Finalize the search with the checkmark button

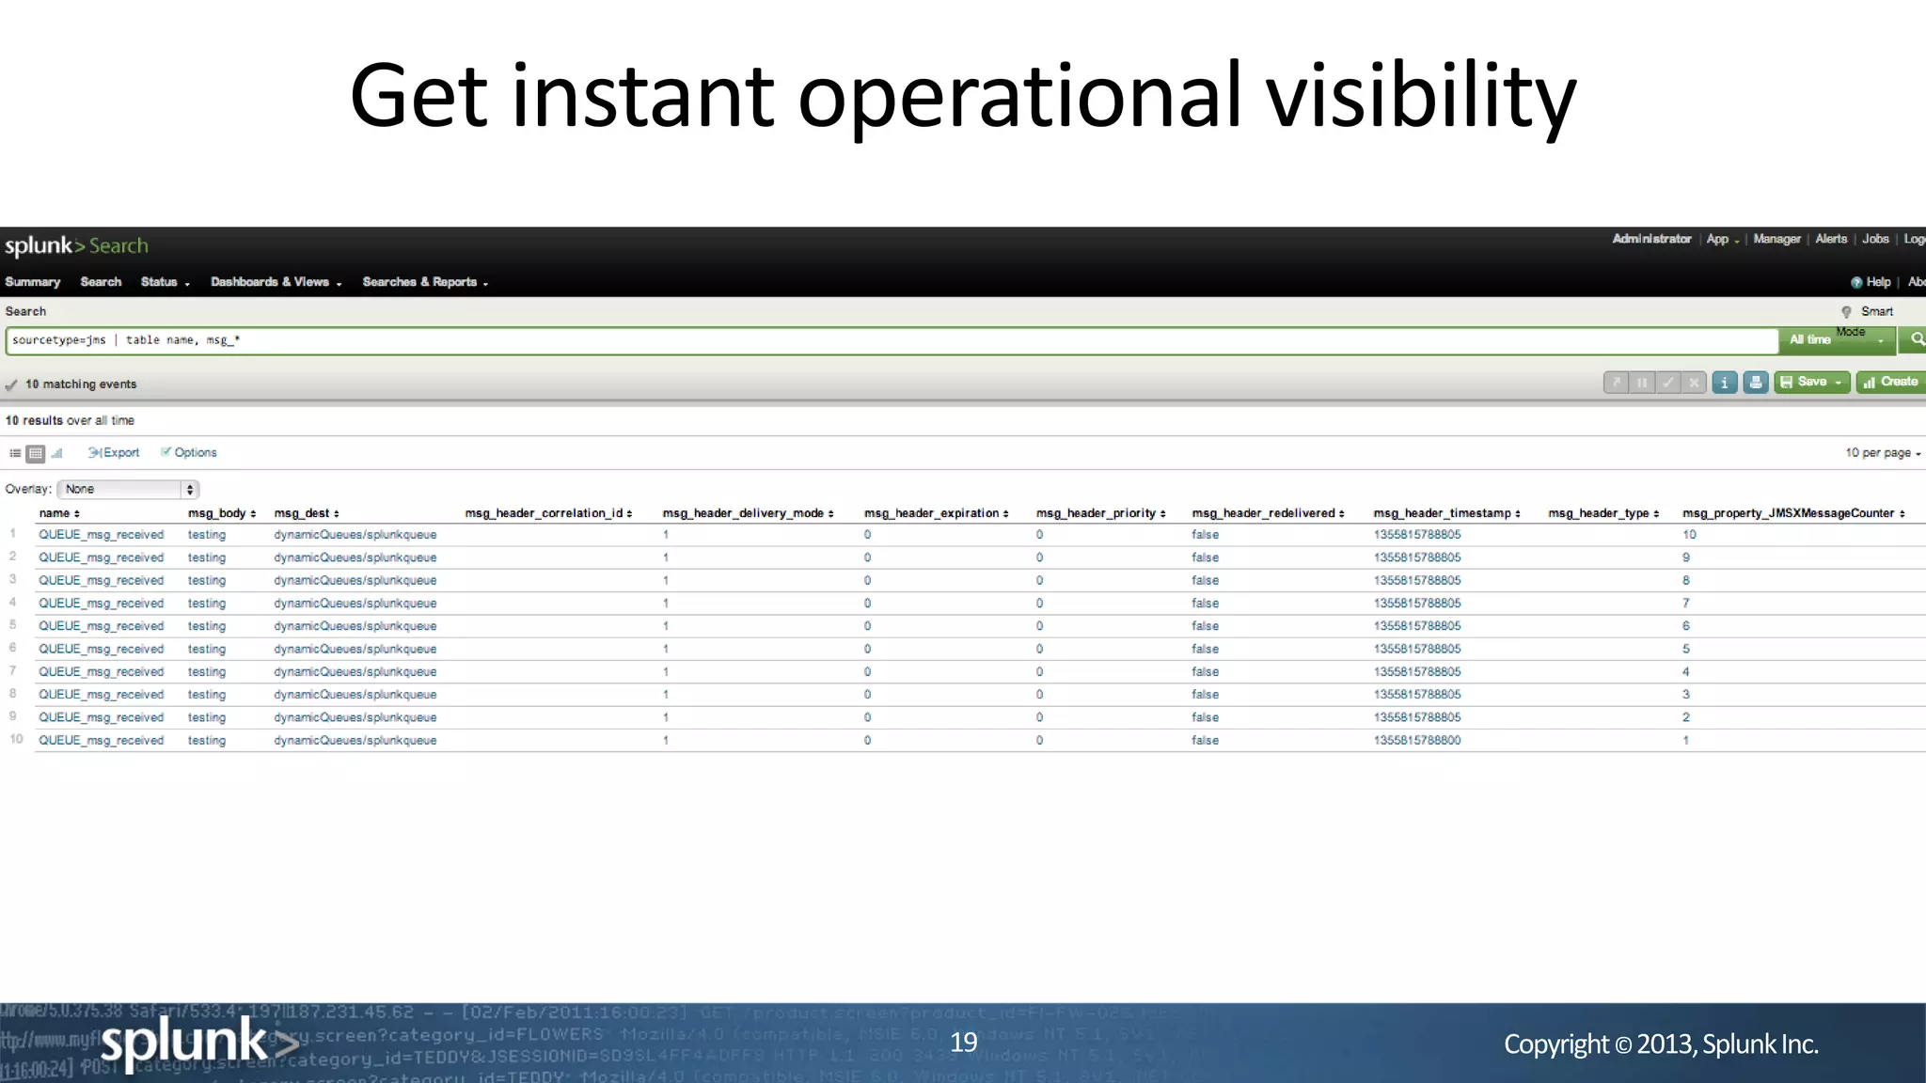(x=1667, y=383)
